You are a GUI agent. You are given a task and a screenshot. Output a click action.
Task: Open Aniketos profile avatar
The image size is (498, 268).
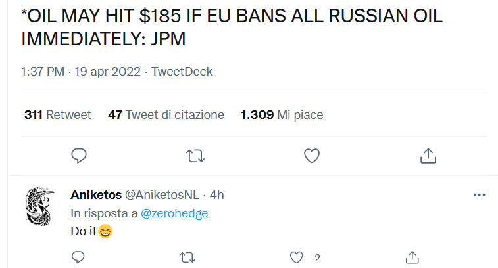40,206
